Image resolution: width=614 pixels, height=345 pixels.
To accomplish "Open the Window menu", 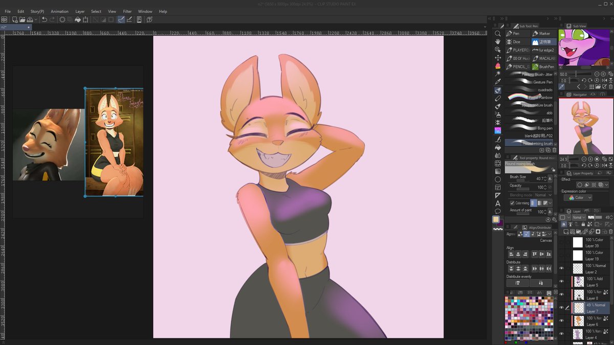I will pyautogui.click(x=145, y=11).
